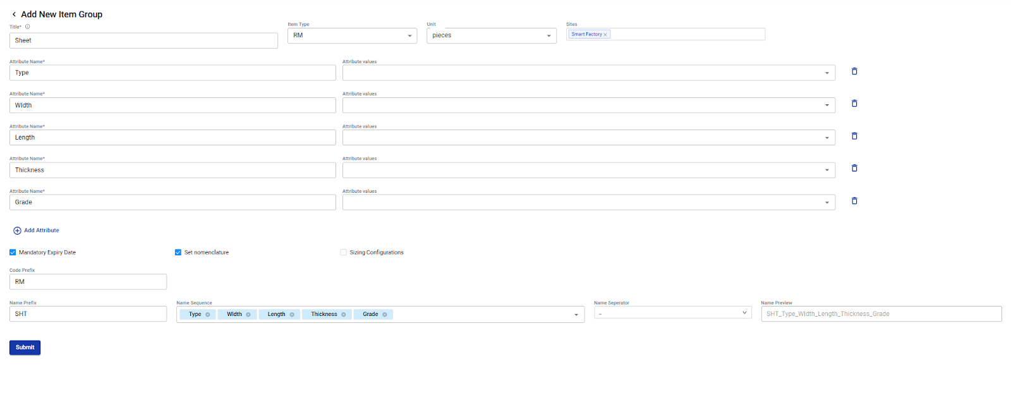Remove Smart Factory chip from Sites
1011x395 pixels.
click(605, 35)
